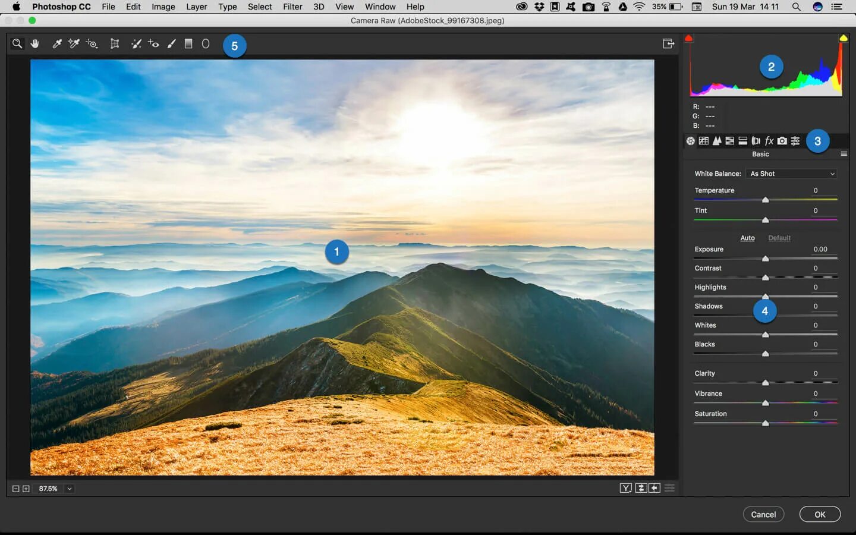Select the Spot Removal tool

(x=136, y=43)
